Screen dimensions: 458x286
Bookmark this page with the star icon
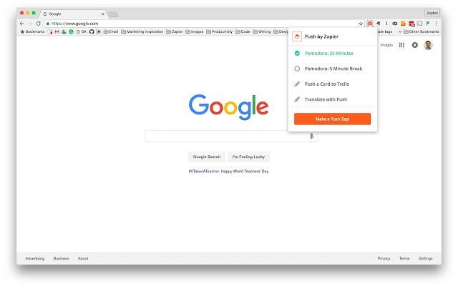tap(361, 24)
